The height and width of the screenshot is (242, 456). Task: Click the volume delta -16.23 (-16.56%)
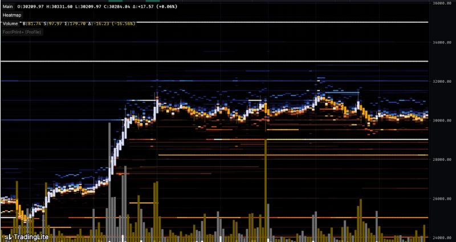[x=112, y=23]
